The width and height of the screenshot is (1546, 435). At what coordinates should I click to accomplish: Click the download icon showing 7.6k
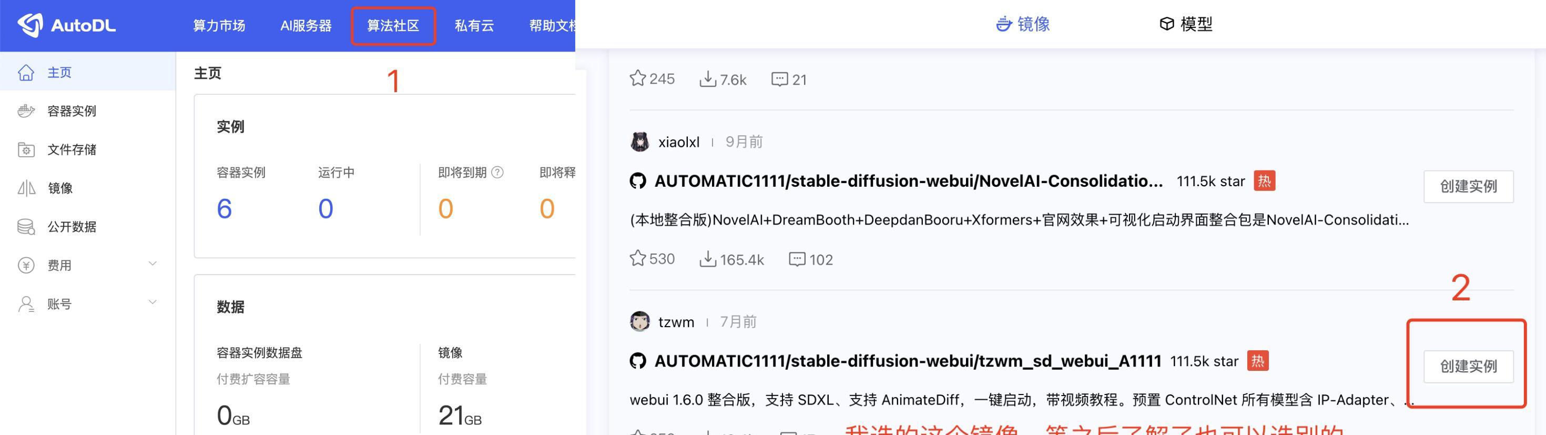tap(708, 79)
